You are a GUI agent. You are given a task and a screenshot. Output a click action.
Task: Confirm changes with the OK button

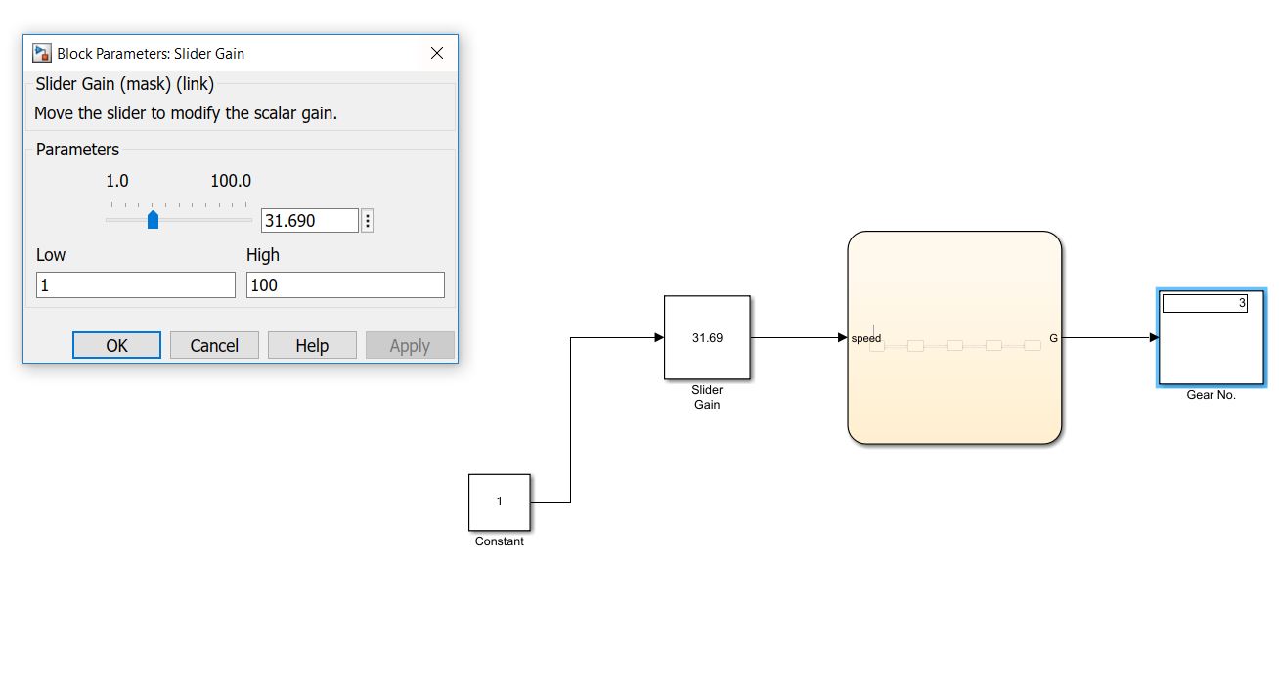click(x=116, y=345)
